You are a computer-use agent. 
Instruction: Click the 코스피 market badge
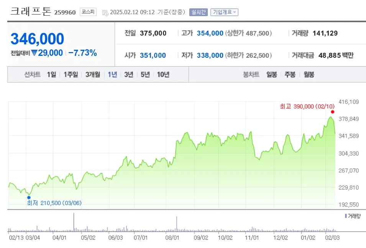88,11
